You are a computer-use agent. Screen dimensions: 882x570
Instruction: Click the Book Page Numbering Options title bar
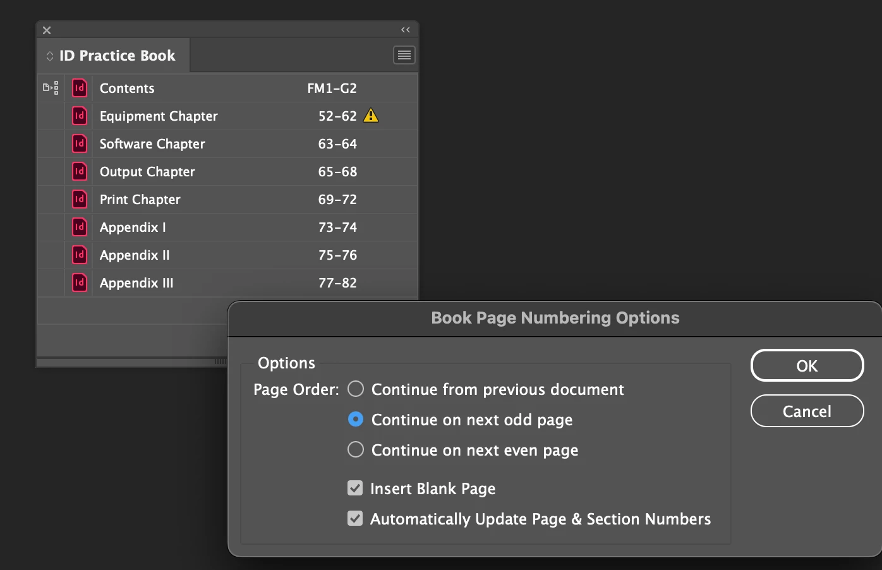point(555,318)
